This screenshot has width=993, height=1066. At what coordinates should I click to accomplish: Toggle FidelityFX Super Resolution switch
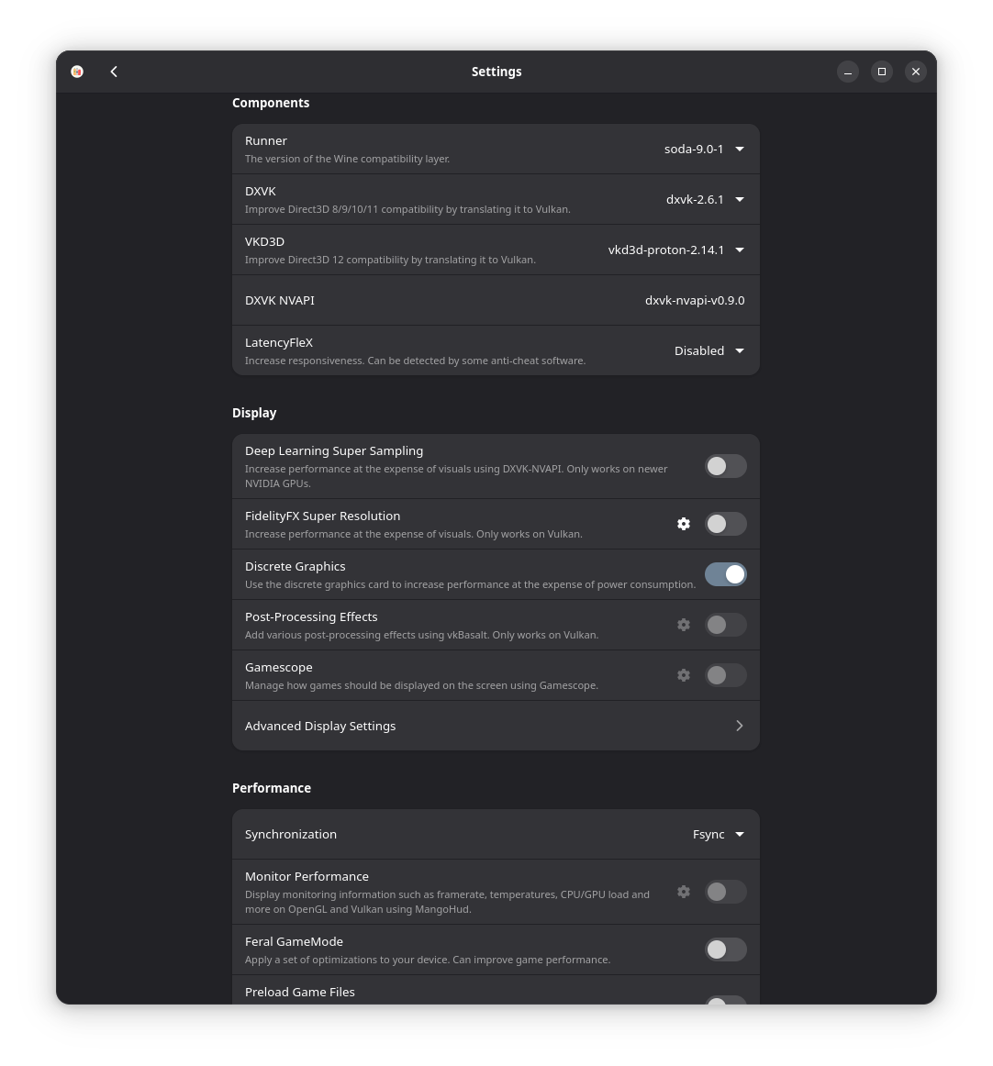tap(725, 524)
